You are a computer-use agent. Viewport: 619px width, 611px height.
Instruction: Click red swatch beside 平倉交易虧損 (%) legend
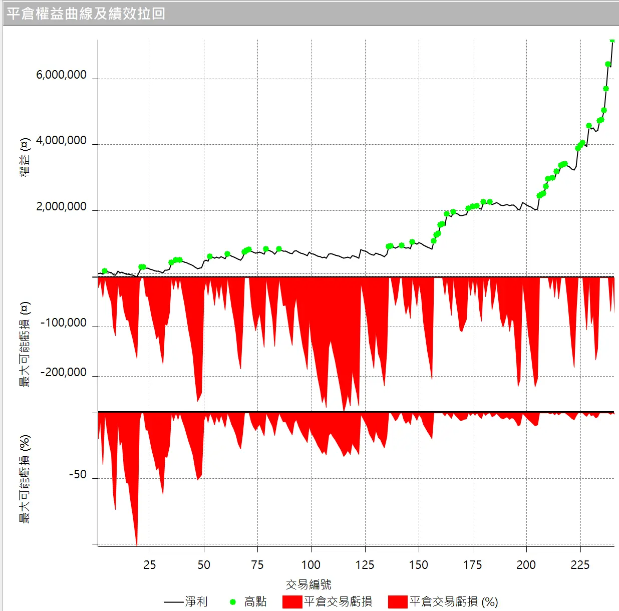point(398,602)
